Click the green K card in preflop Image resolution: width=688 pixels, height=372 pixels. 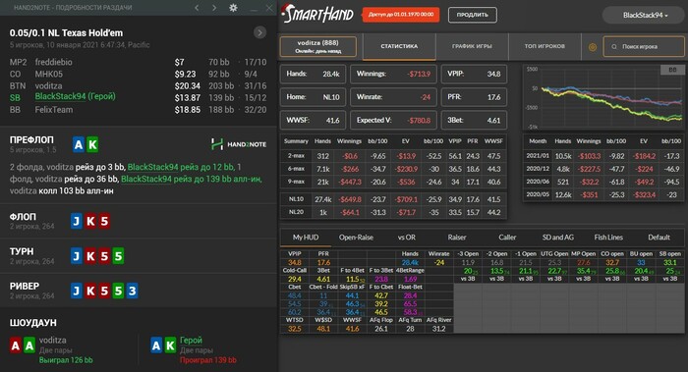tap(92, 144)
